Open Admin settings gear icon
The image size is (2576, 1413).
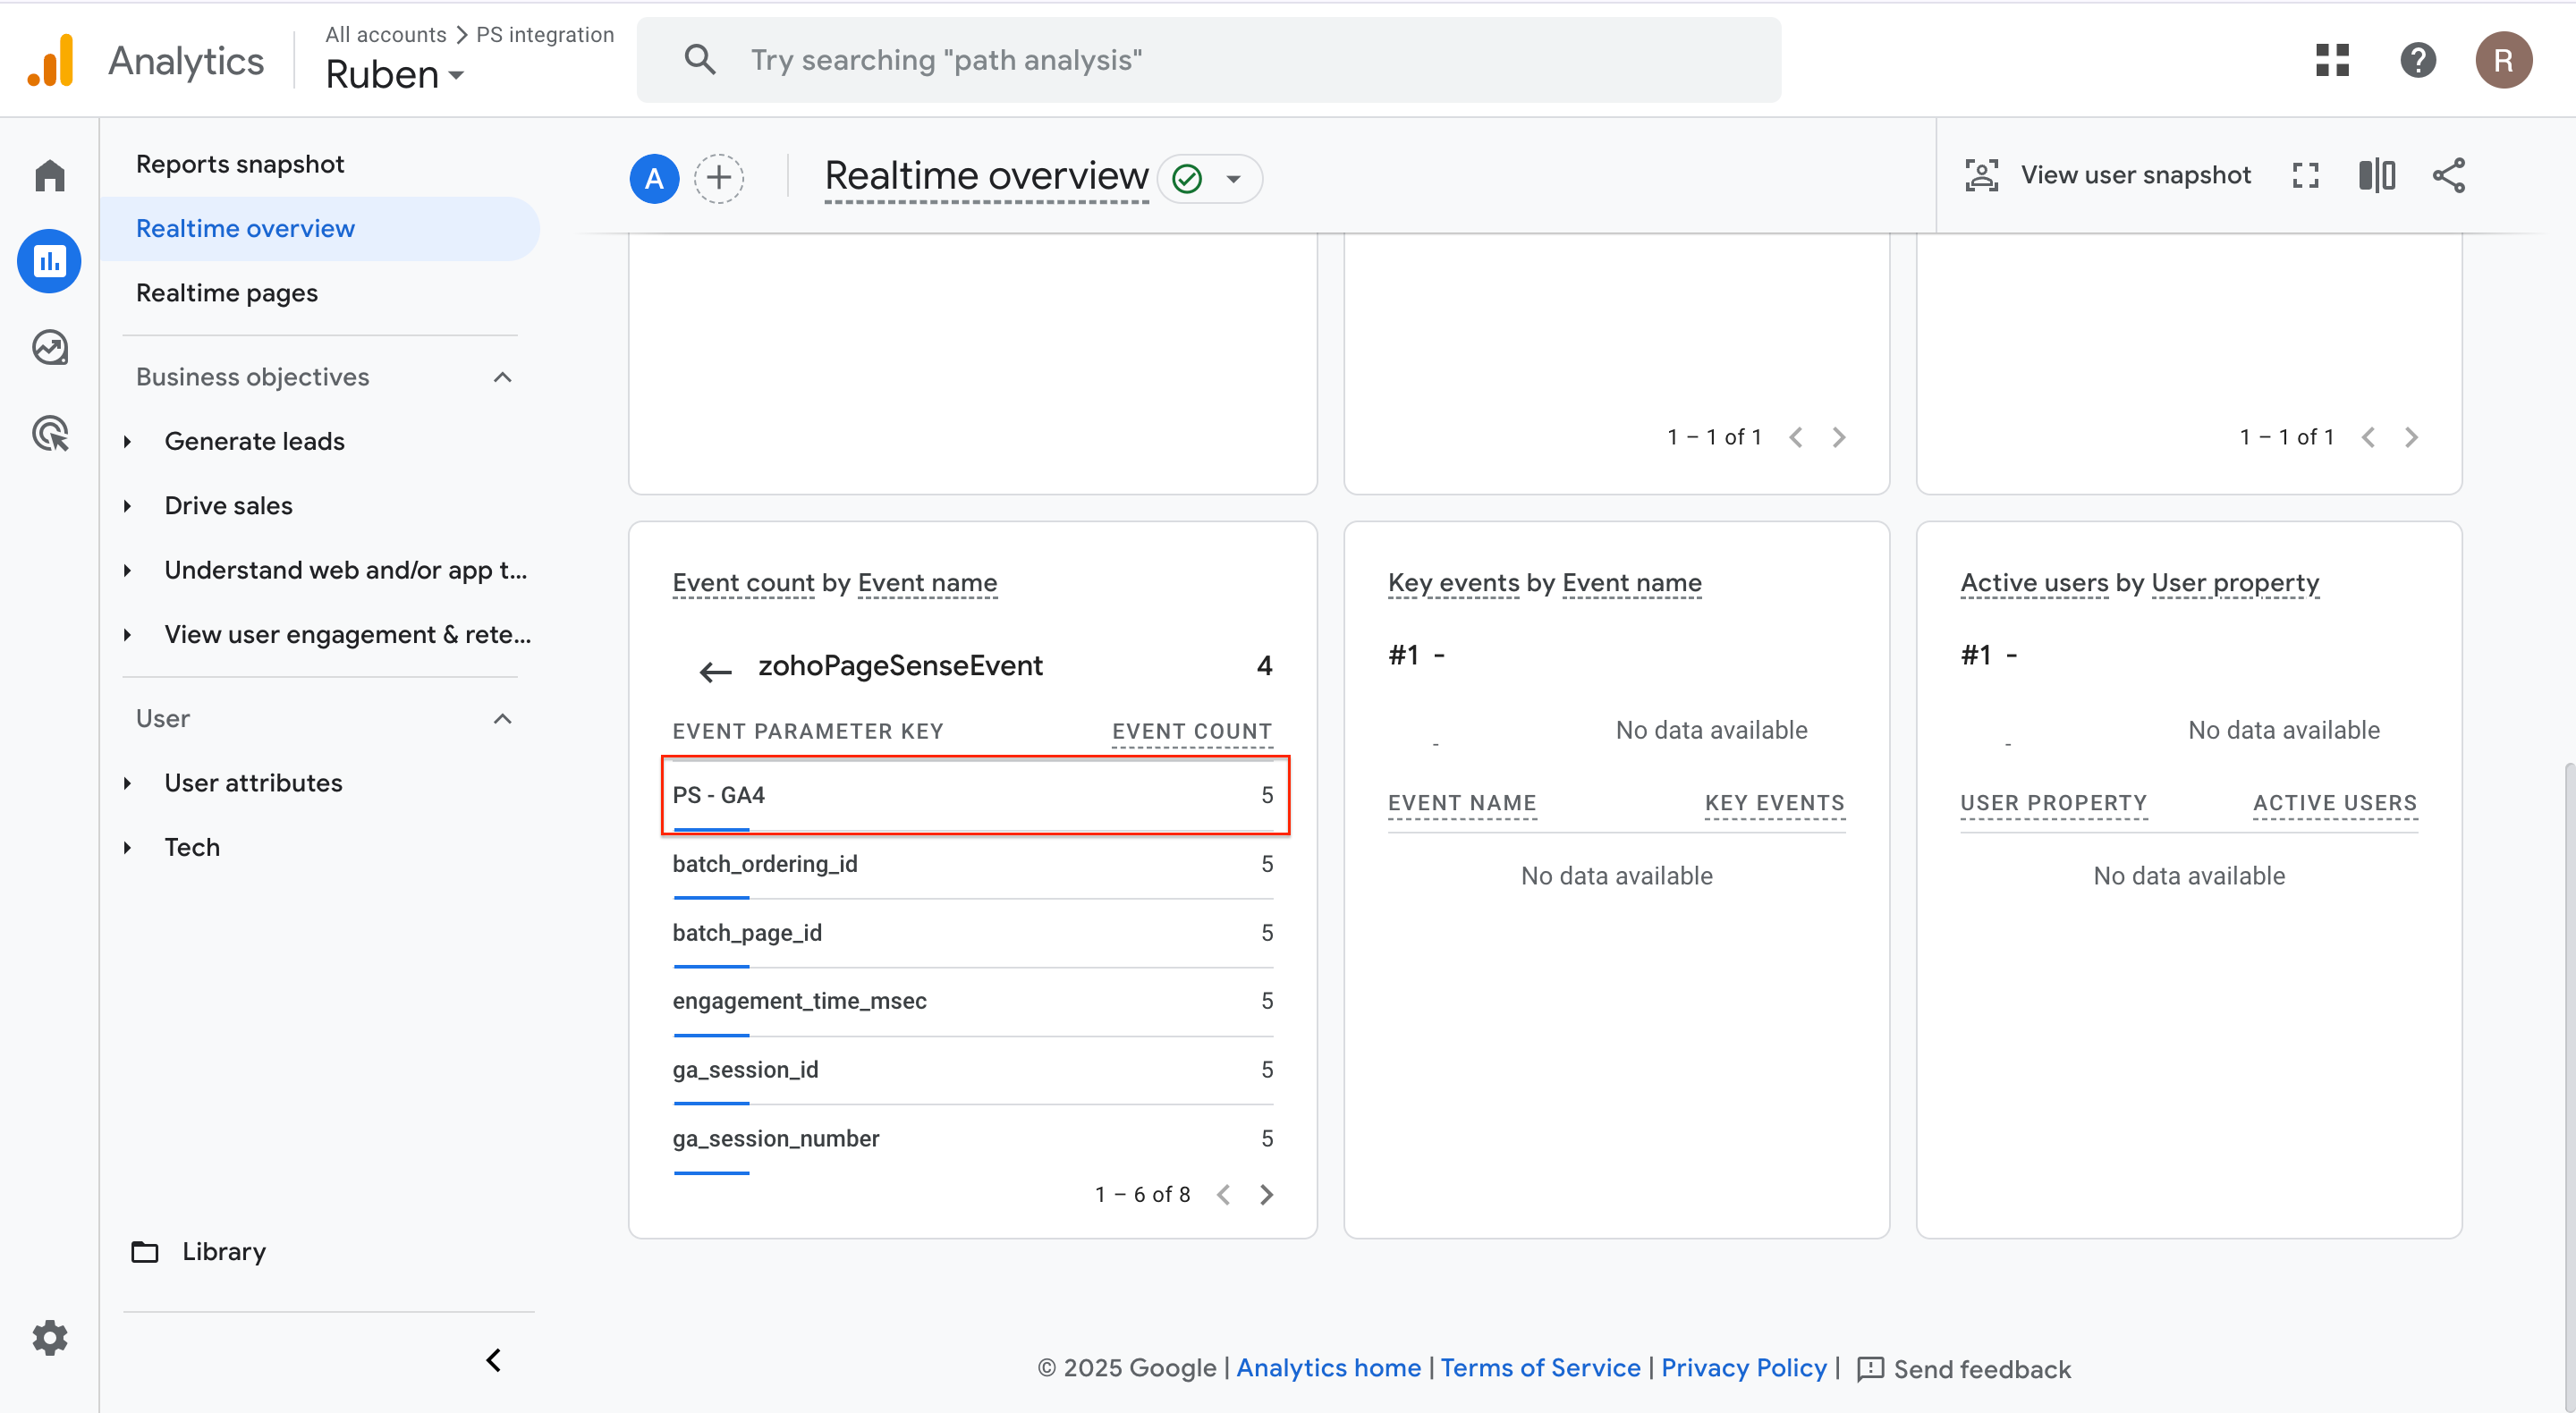(x=49, y=1337)
